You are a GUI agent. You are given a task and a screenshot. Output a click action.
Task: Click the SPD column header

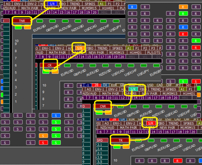pos(102,140)
